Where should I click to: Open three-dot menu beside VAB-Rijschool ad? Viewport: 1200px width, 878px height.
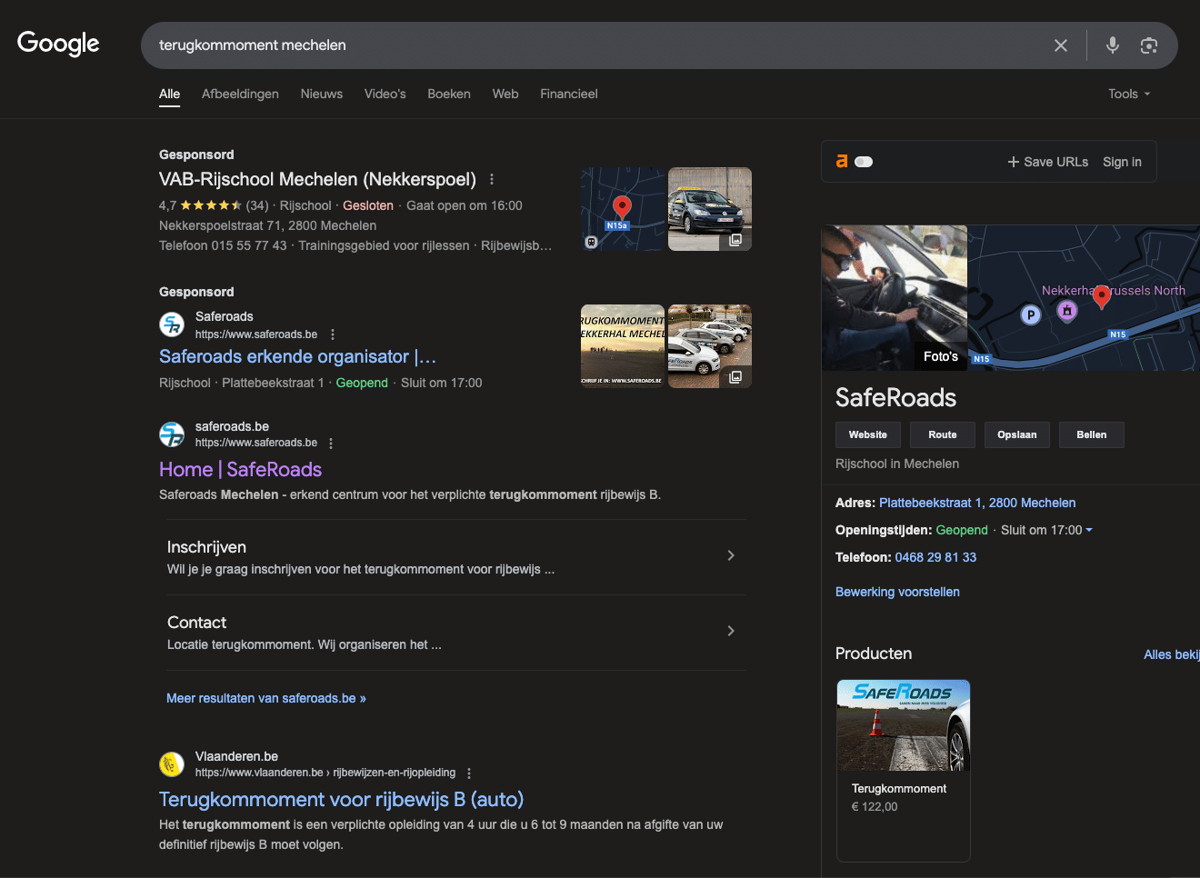[492, 179]
